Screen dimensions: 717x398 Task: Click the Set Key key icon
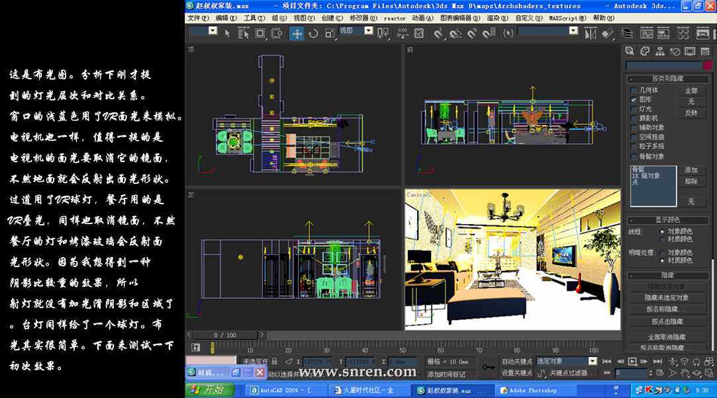pos(489,367)
